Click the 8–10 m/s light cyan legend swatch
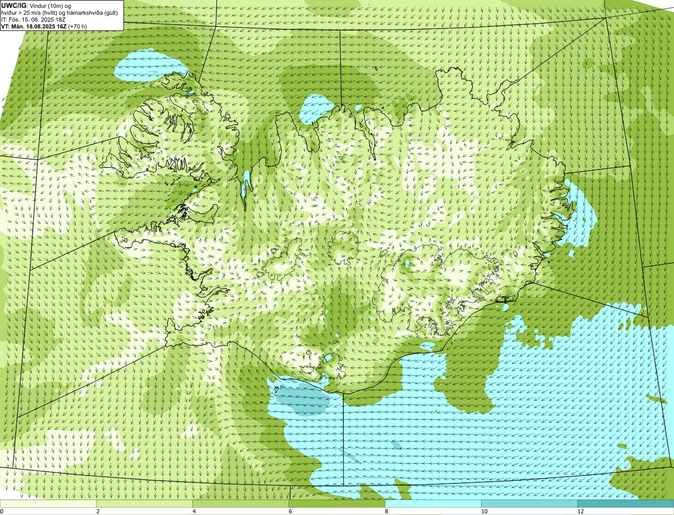 click(x=434, y=503)
